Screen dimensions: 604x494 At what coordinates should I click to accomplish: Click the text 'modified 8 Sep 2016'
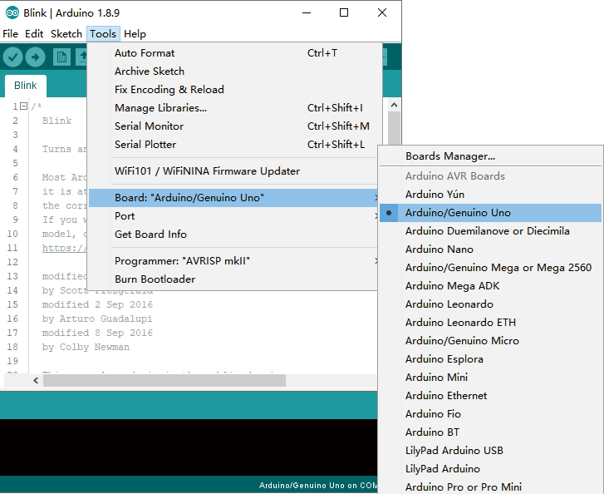(x=97, y=333)
